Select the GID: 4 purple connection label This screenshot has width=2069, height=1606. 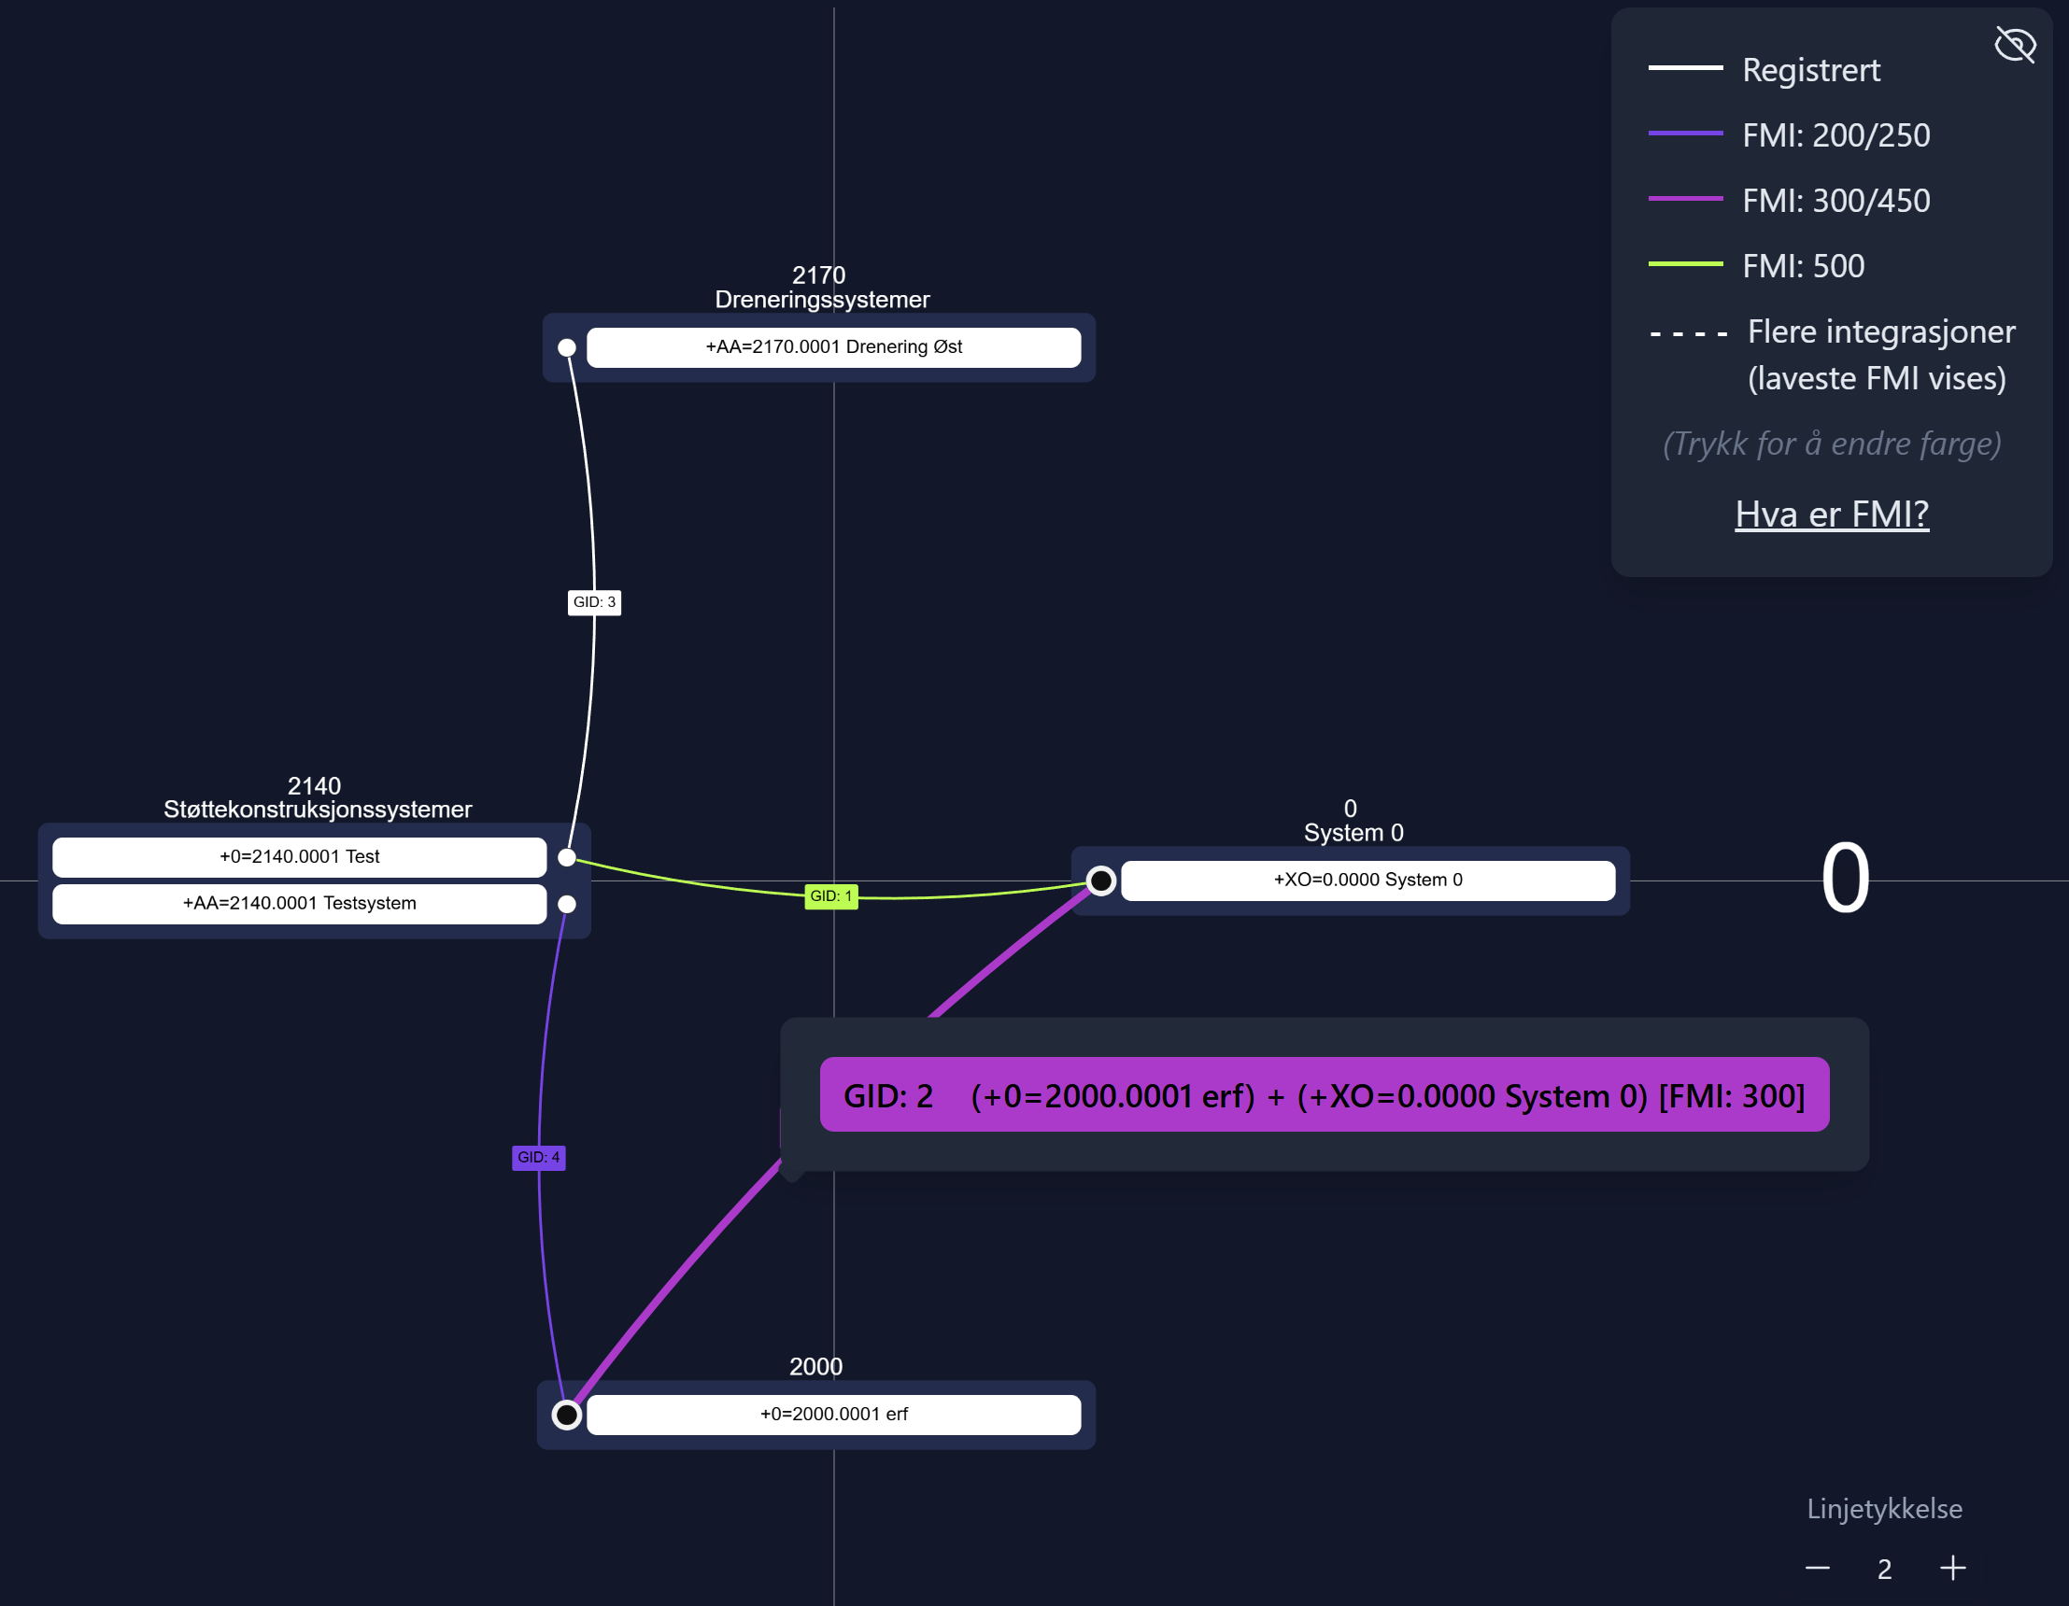coord(538,1157)
